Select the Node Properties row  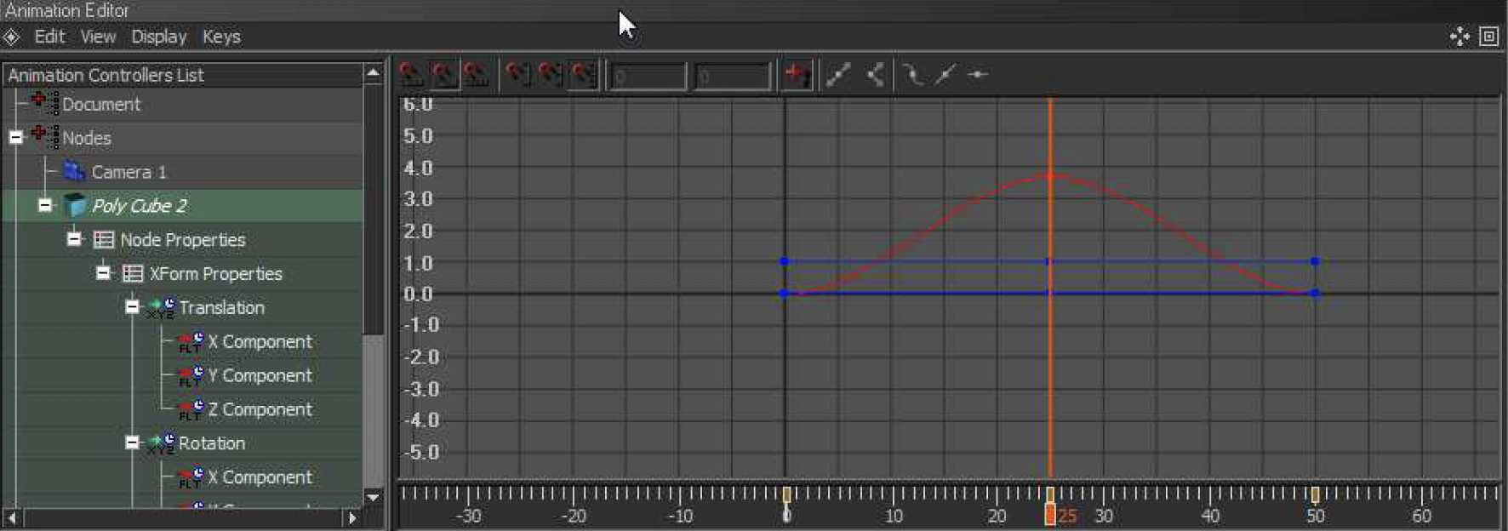[183, 240]
